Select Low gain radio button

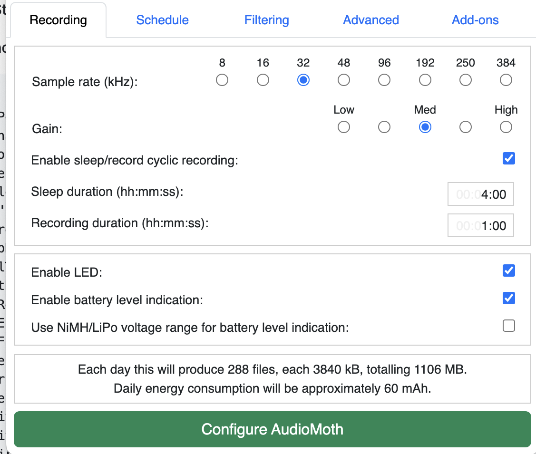coord(344,127)
